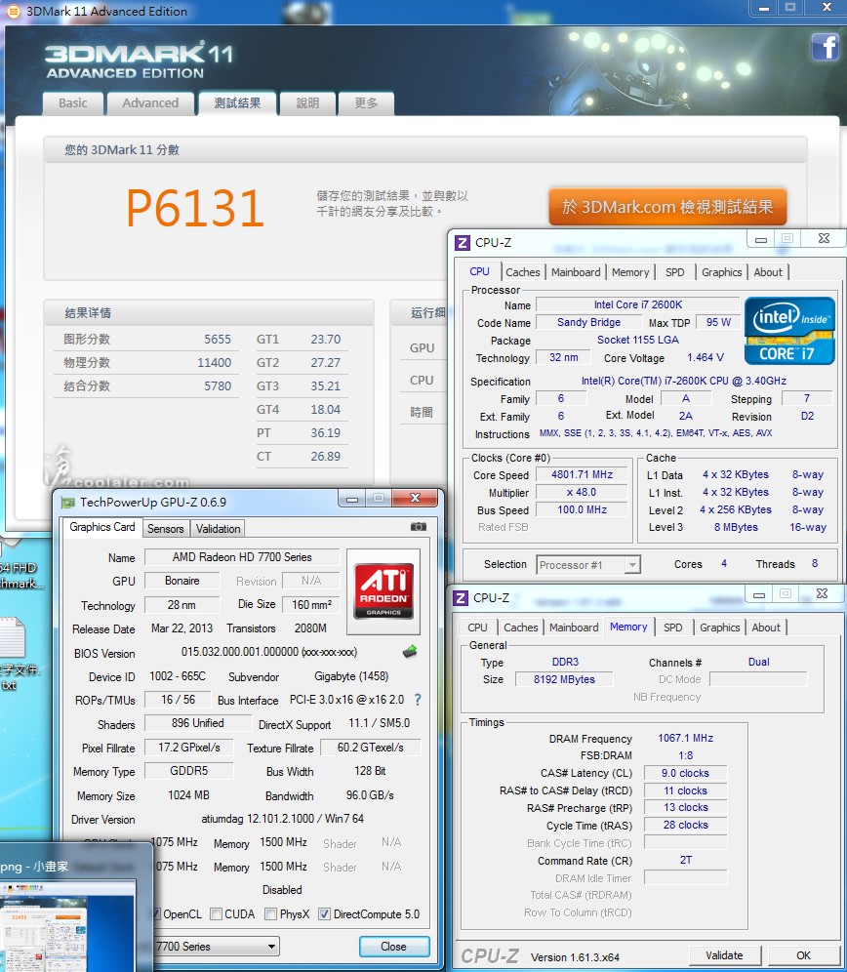Viewport: 847px width, 972px height.
Task: Click the Core Speed field 4801.71 MHz
Action: click(x=582, y=475)
